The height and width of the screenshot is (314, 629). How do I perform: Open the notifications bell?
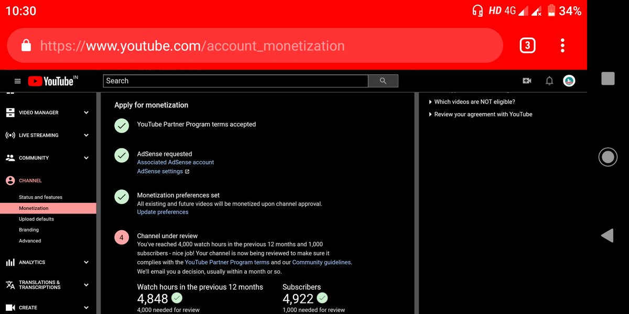coord(549,81)
